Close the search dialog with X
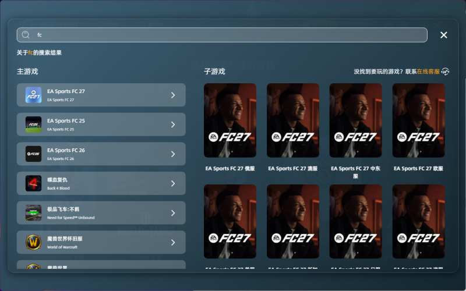Screen dimensions: 466x291 [444, 35]
